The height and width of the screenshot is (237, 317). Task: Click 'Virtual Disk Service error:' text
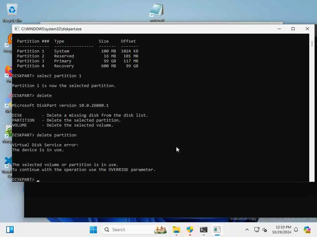[x=46, y=145]
